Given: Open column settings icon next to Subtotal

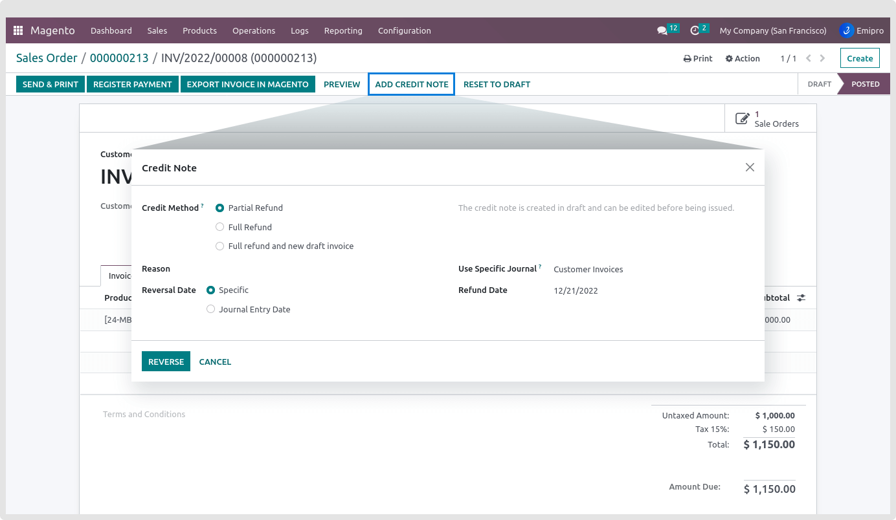Looking at the screenshot, I should tap(801, 298).
